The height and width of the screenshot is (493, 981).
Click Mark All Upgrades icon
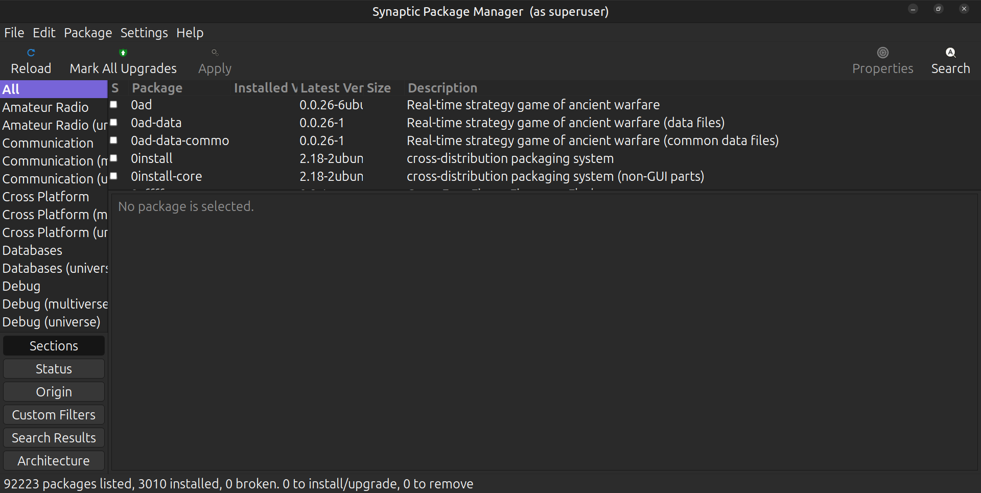point(123,53)
